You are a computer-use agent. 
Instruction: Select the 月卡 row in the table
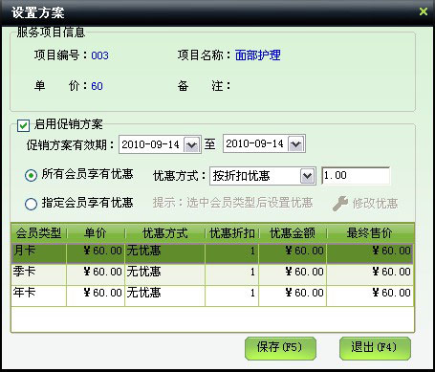coord(212,253)
